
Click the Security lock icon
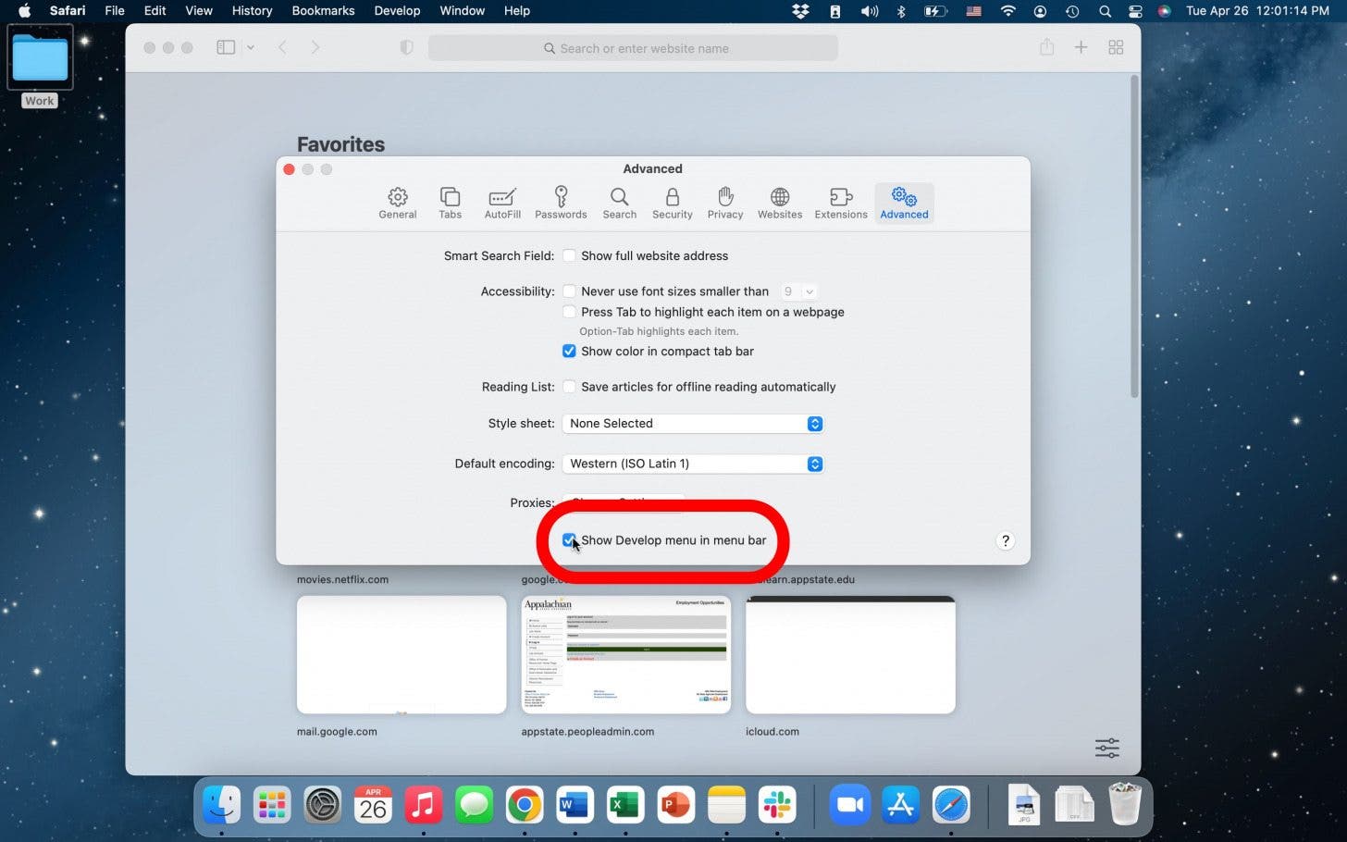pos(672,203)
